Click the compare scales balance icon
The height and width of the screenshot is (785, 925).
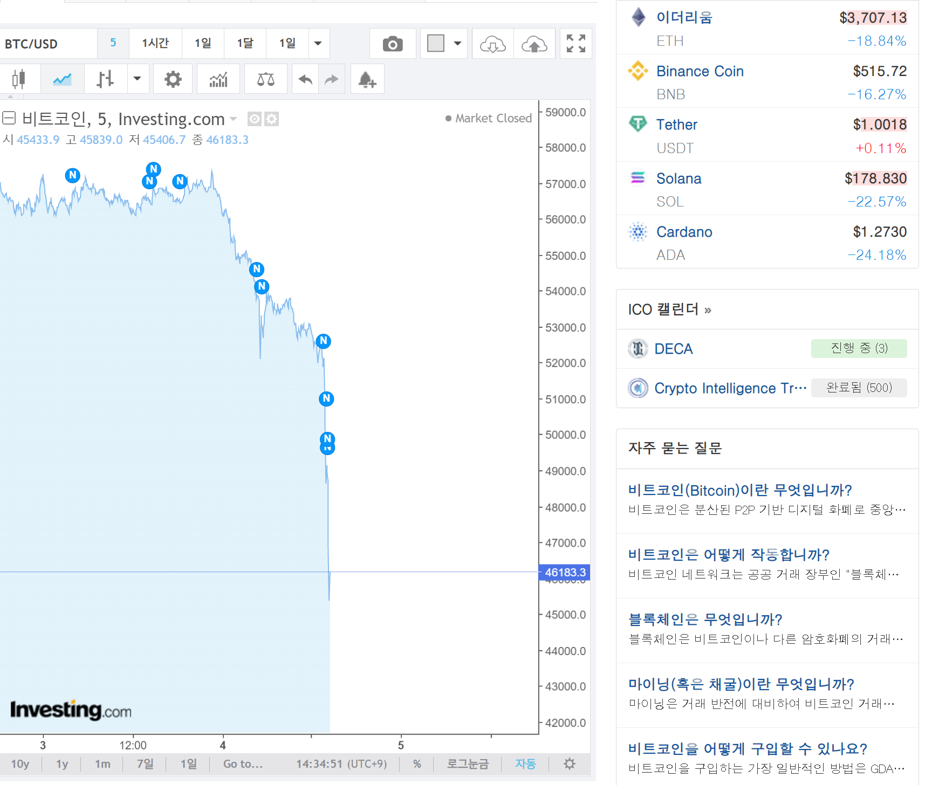pos(265,79)
